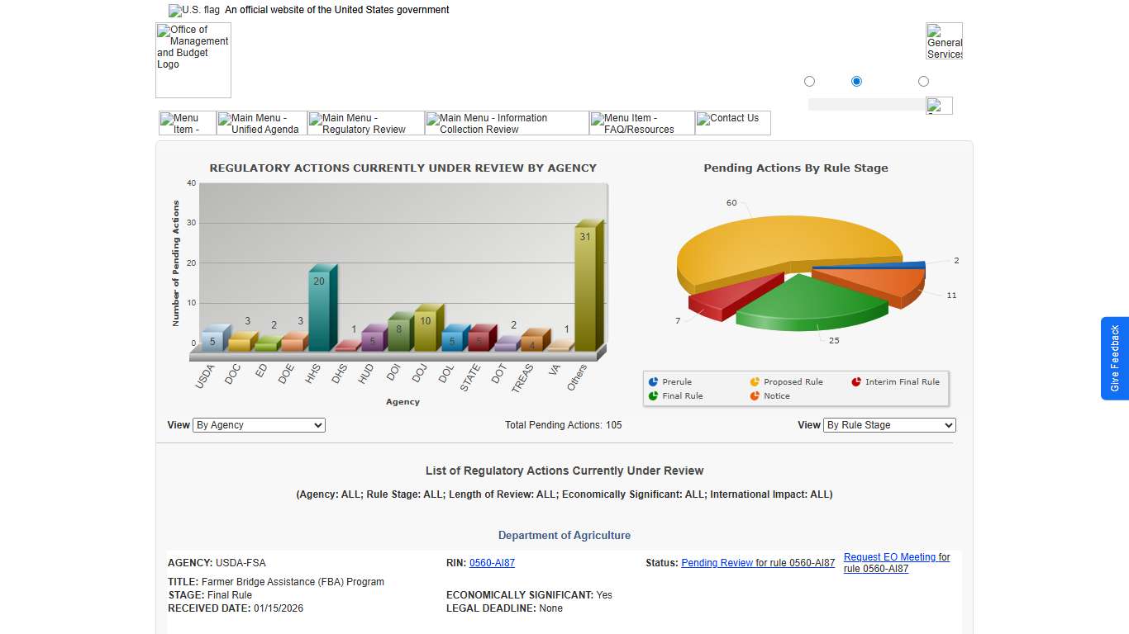
Task: Click the General Services Administration logo
Action: coord(944,40)
